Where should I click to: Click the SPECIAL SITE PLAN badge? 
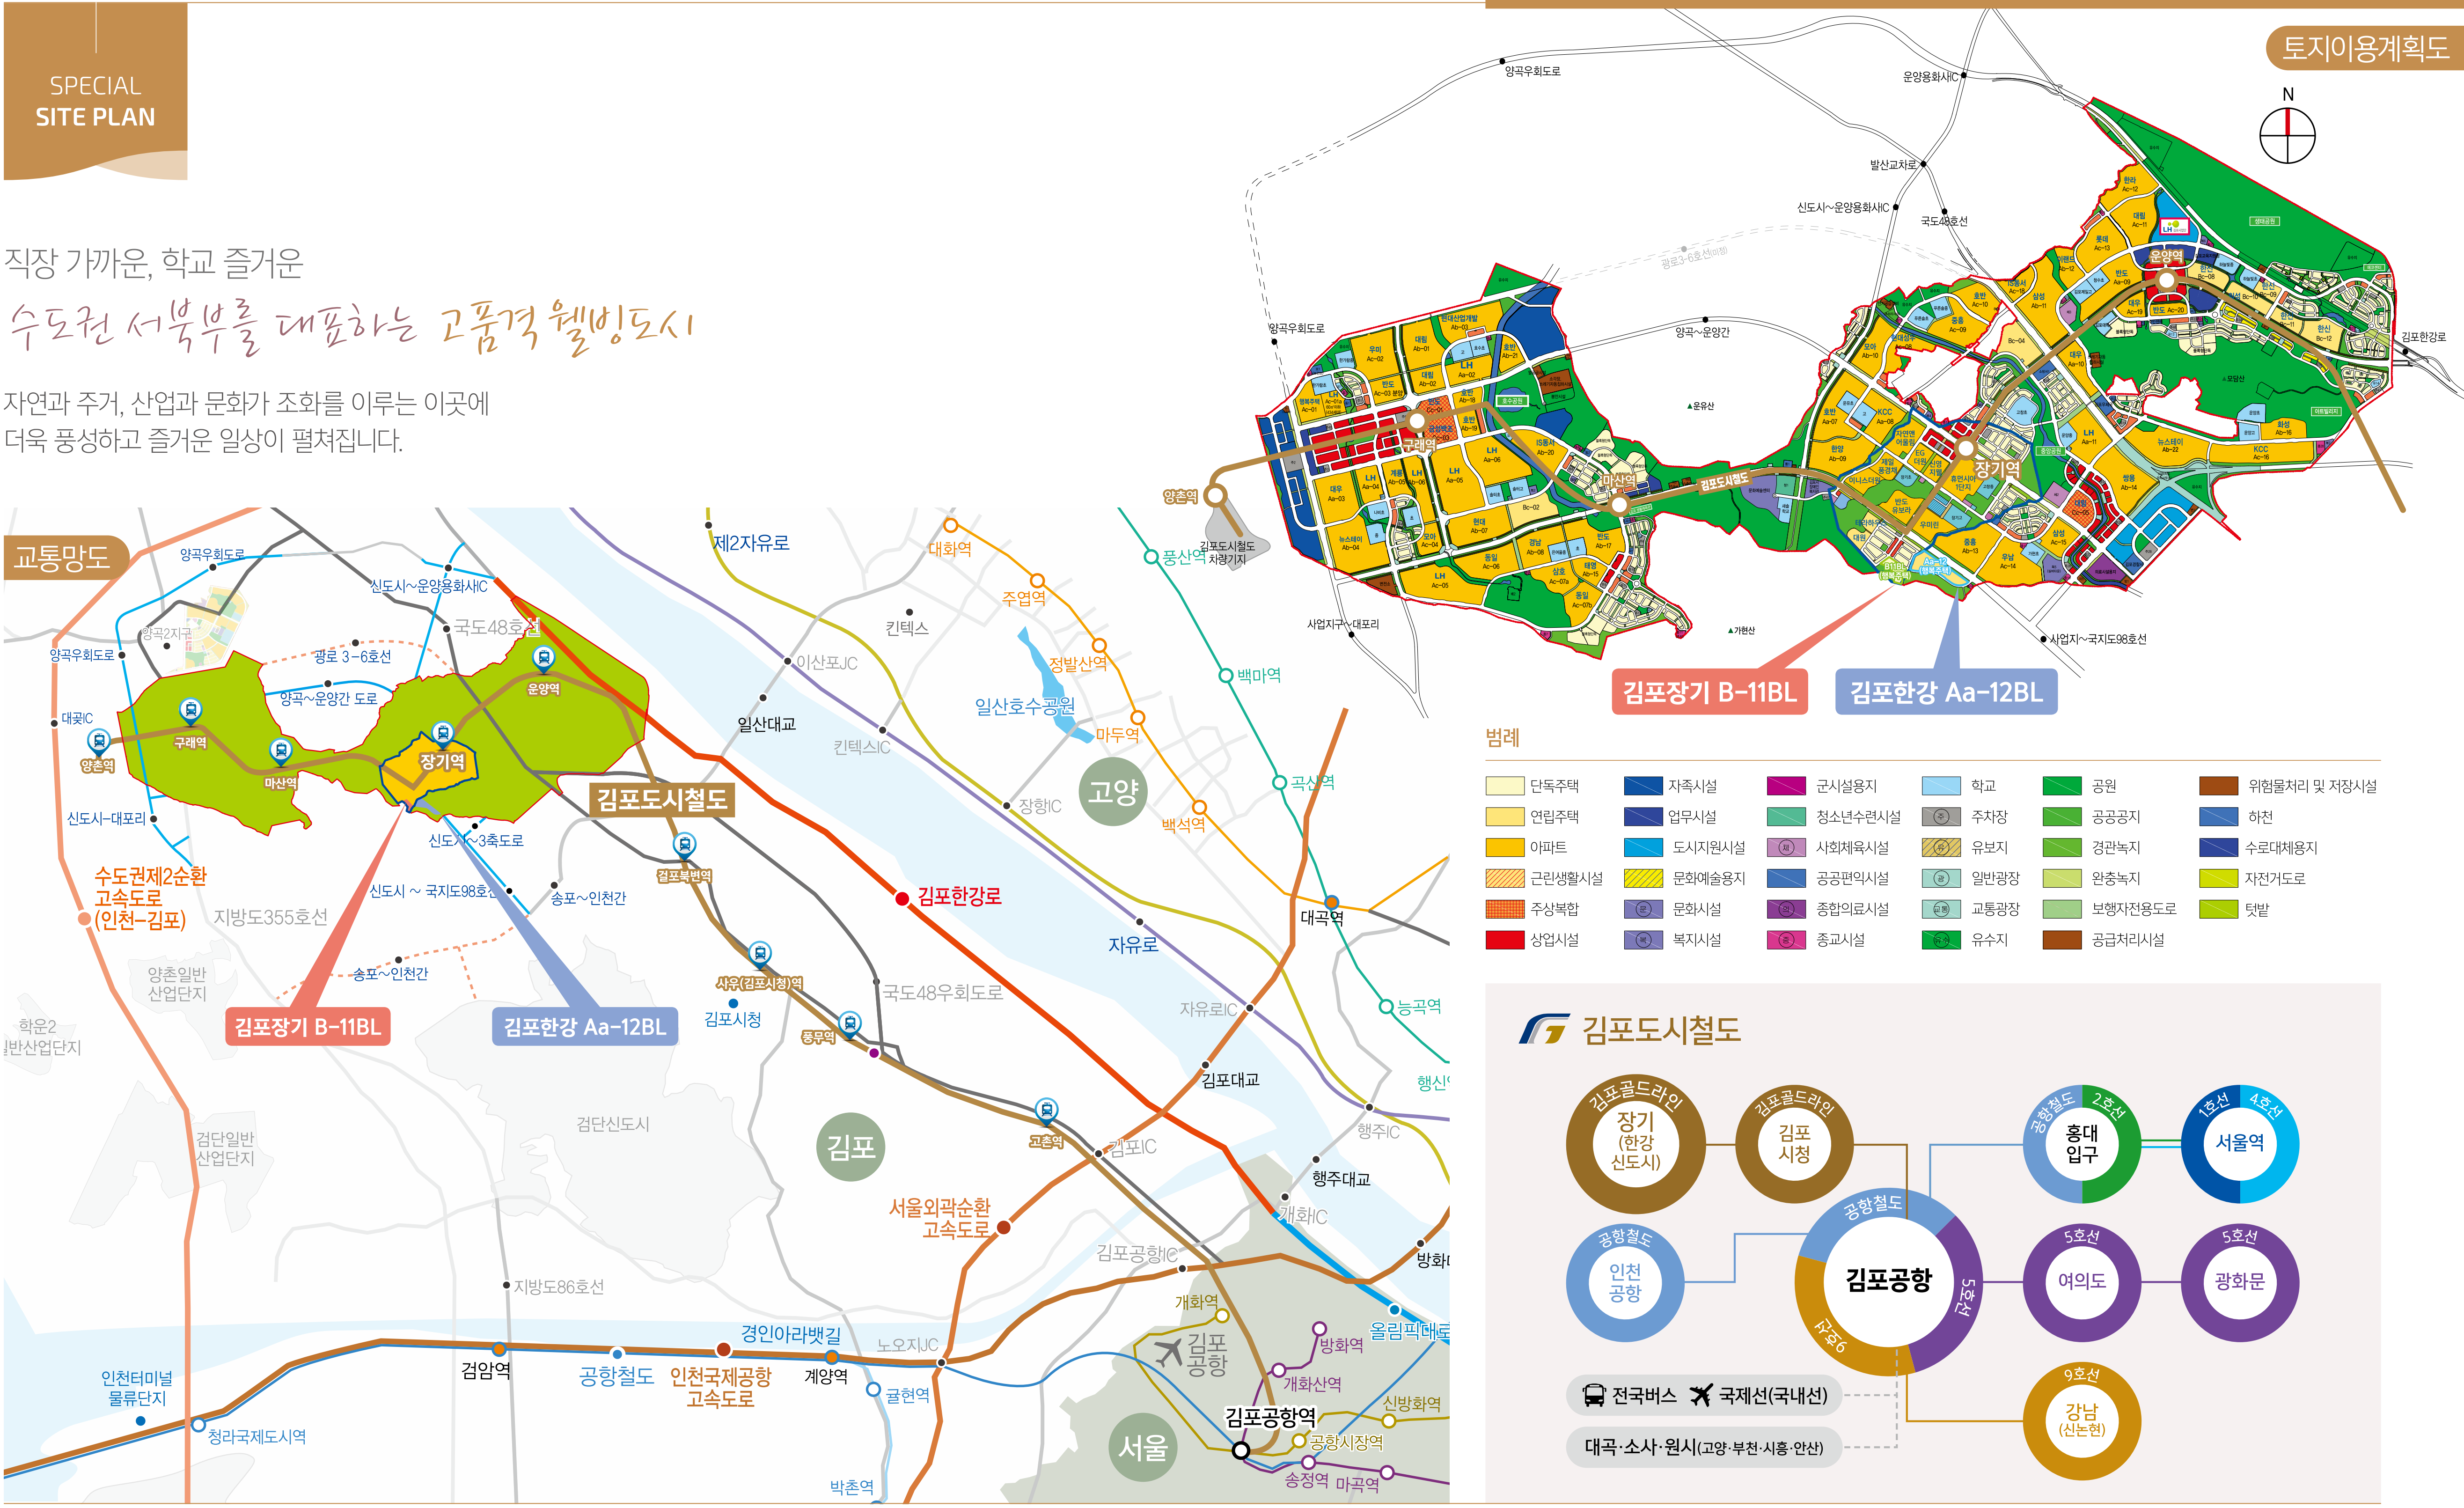(96, 91)
